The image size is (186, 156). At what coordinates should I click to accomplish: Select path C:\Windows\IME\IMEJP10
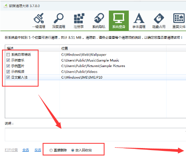click(x=82, y=77)
